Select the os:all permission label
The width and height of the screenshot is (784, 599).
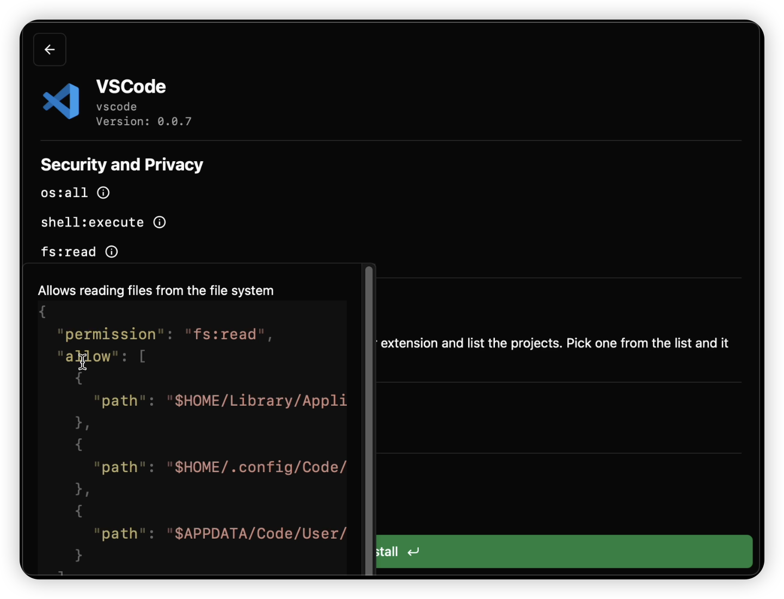[x=64, y=193]
